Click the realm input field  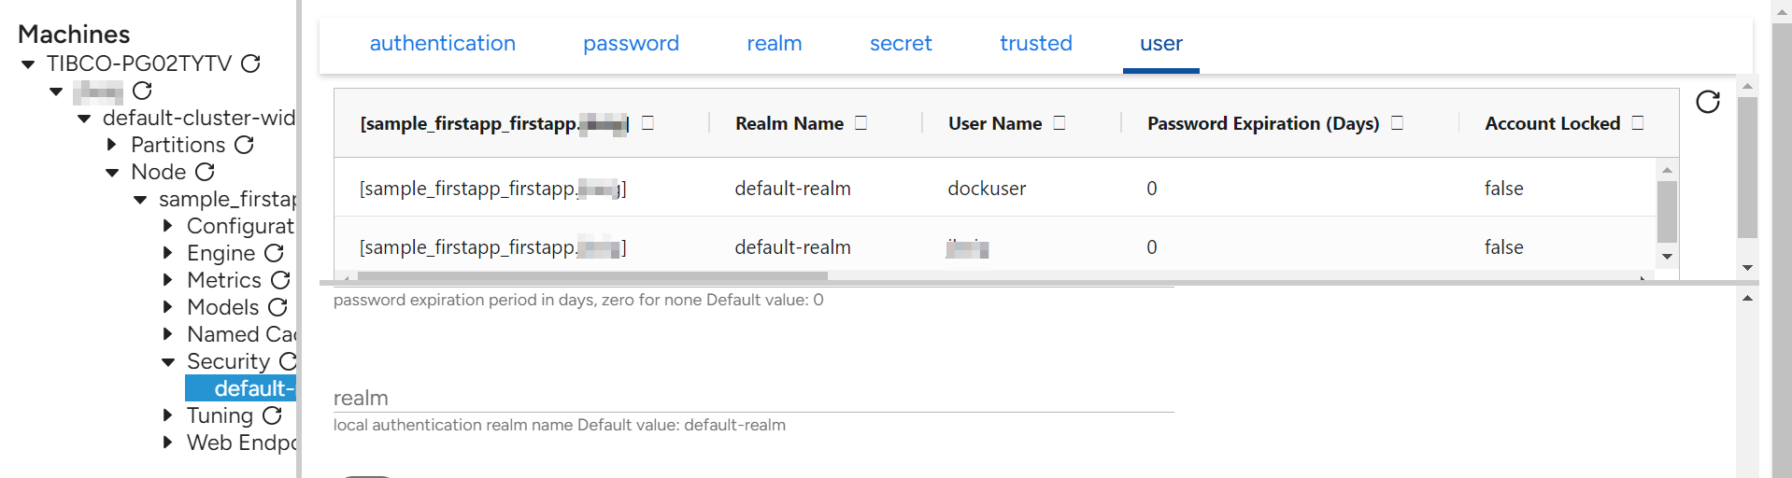click(x=753, y=398)
